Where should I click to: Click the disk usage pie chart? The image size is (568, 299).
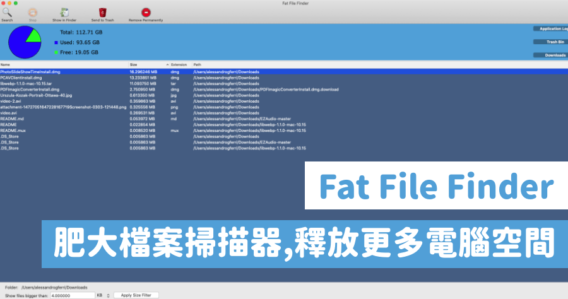pos(25,42)
